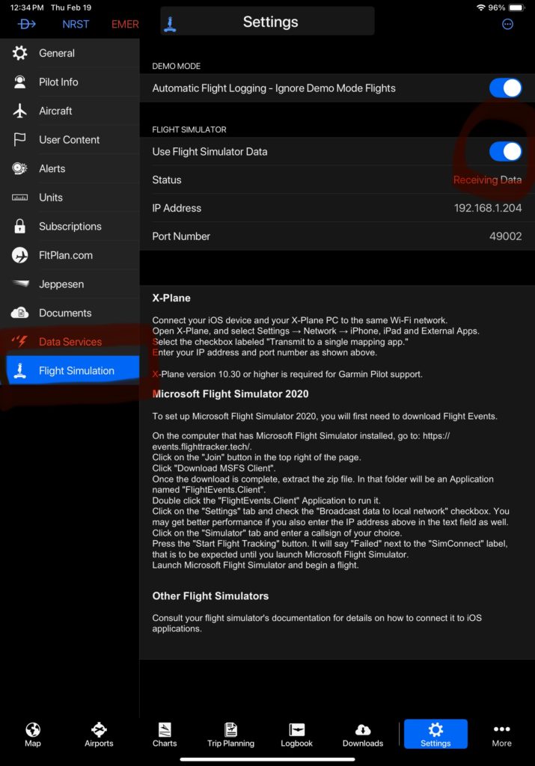Tap the Direct-To icon in top bar

click(27, 24)
